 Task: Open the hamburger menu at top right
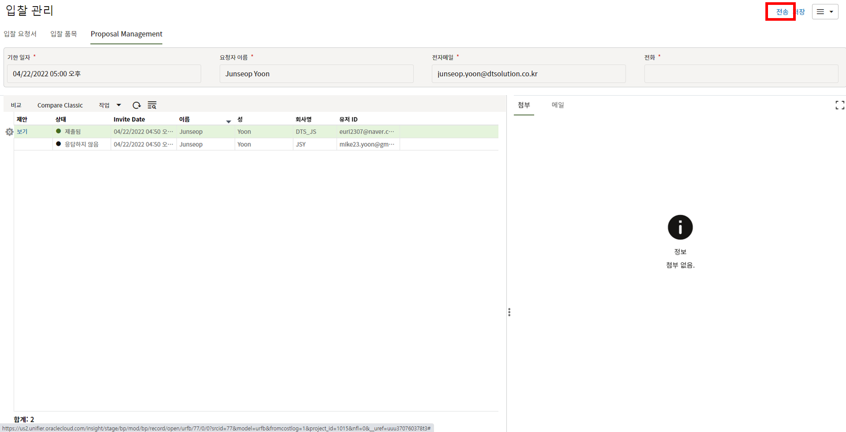pos(824,12)
